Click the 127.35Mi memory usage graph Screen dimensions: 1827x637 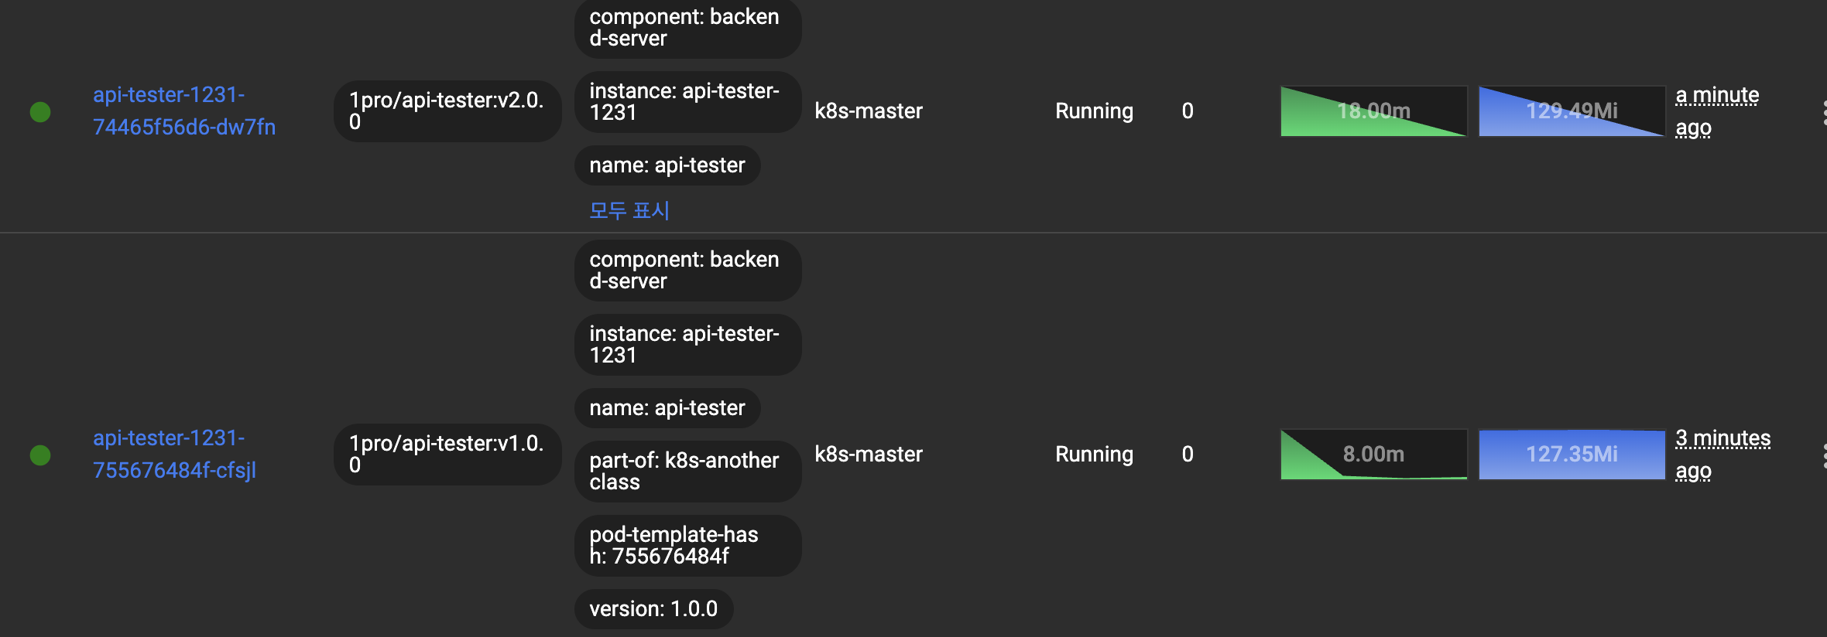pos(1572,455)
